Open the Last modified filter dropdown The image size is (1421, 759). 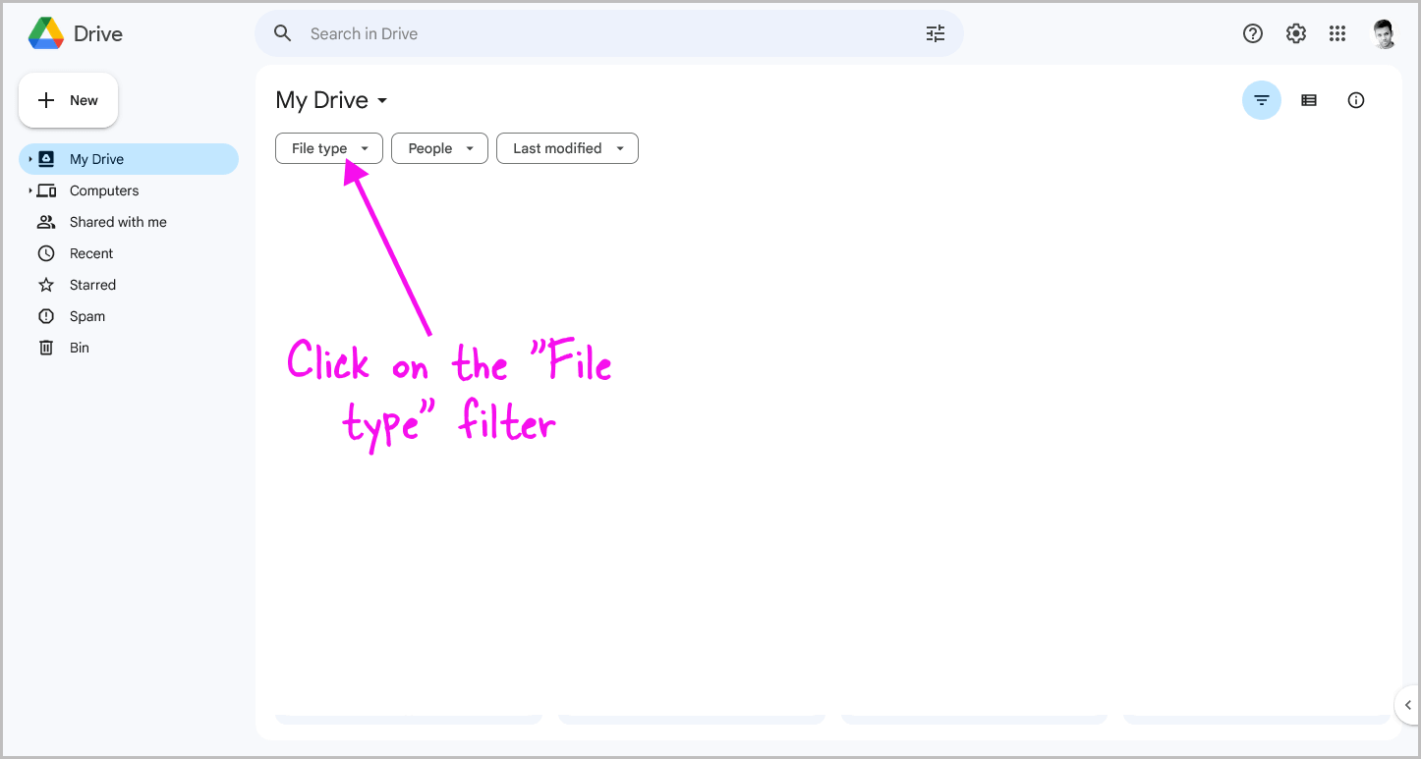(x=567, y=147)
